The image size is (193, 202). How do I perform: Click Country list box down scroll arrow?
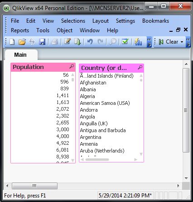click(x=141, y=154)
